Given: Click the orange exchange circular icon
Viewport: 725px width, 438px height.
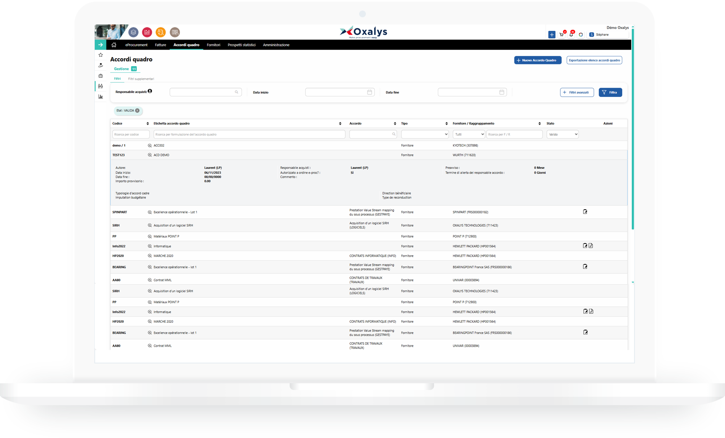Looking at the screenshot, I should click(x=160, y=32).
